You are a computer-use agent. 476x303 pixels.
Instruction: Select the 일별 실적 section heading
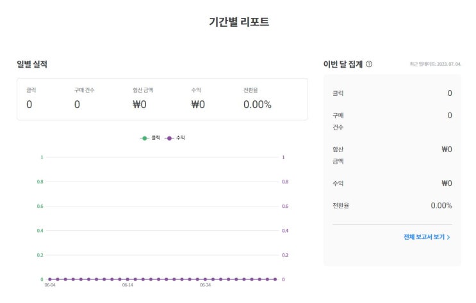[31, 64]
